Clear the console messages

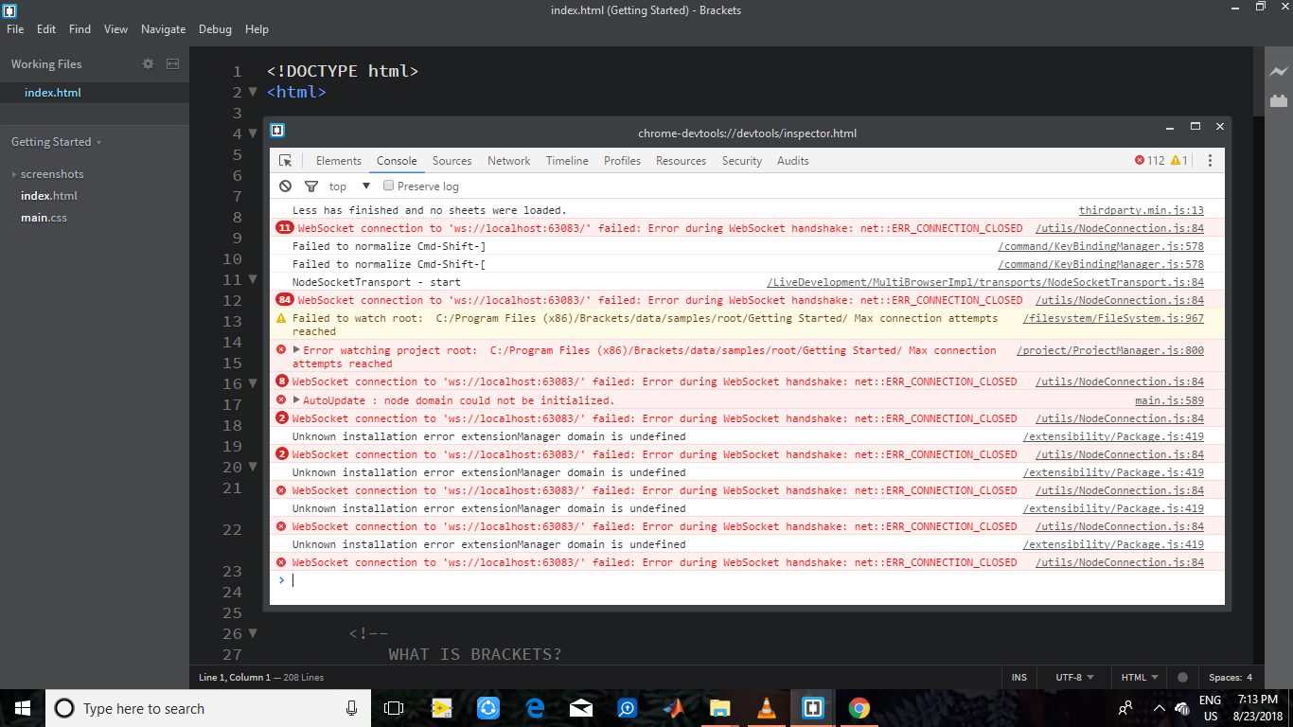tap(285, 186)
